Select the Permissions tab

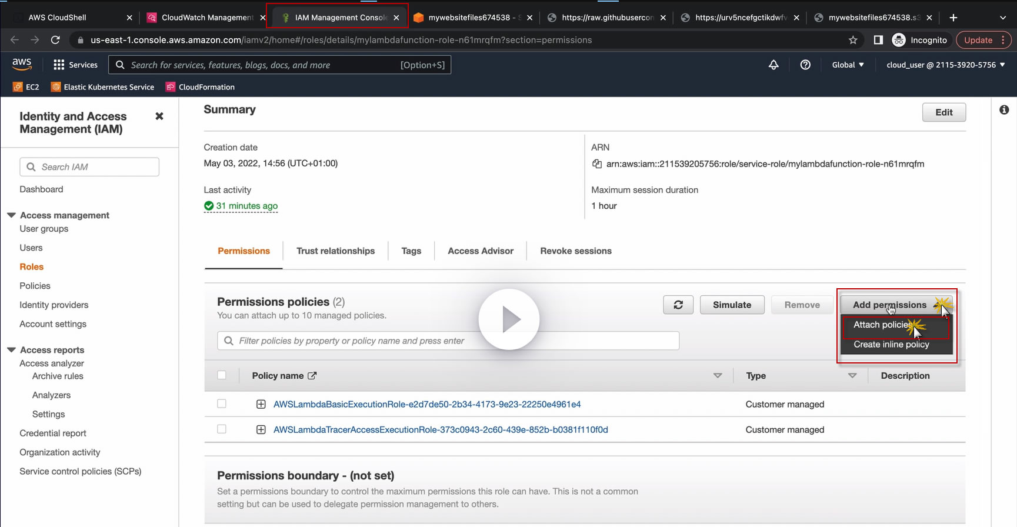click(244, 251)
